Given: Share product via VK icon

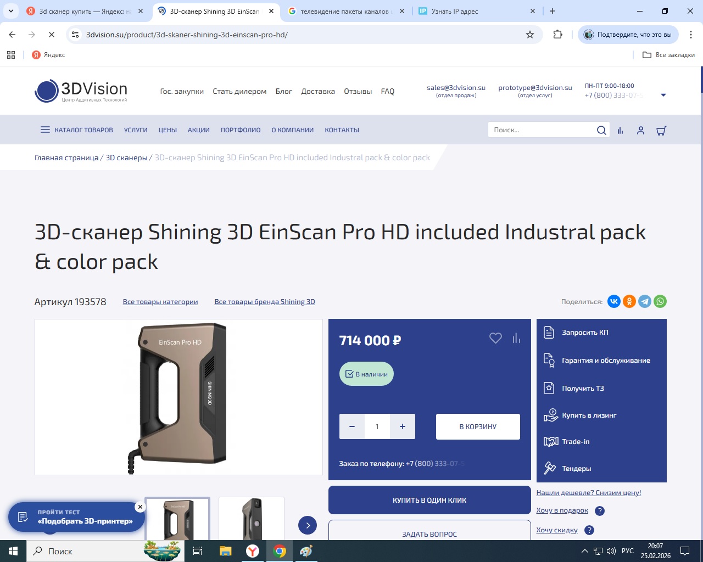Looking at the screenshot, I should (x=614, y=301).
